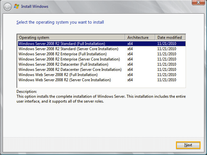The height and width of the screenshot is (155, 207).
Task: Select Windows Web Server 2008 R2 (Full Installation)
Action: 58,75
